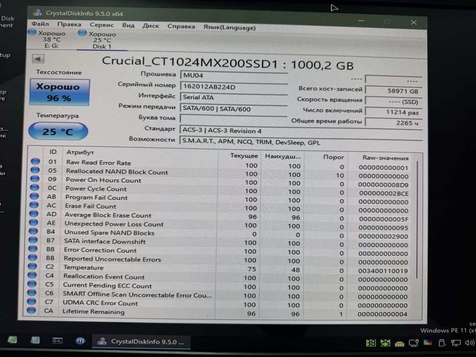Click the status icon for Erase Fail Count
Screen dimensions: 476x357
point(34,205)
